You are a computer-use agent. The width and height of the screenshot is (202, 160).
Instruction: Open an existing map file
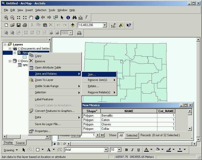pos(12,25)
